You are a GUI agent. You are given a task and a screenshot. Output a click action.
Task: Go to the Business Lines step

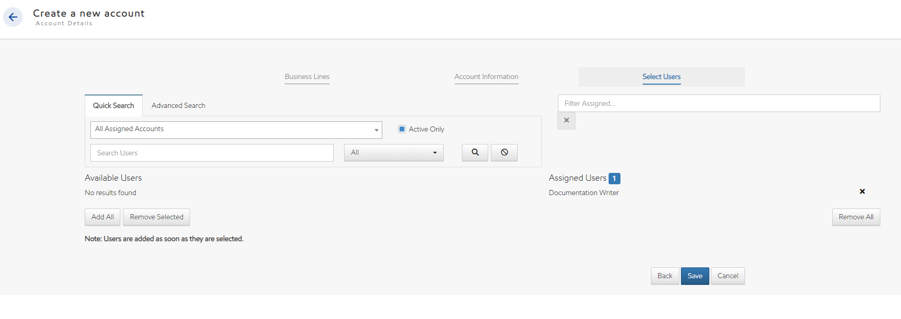click(x=307, y=76)
